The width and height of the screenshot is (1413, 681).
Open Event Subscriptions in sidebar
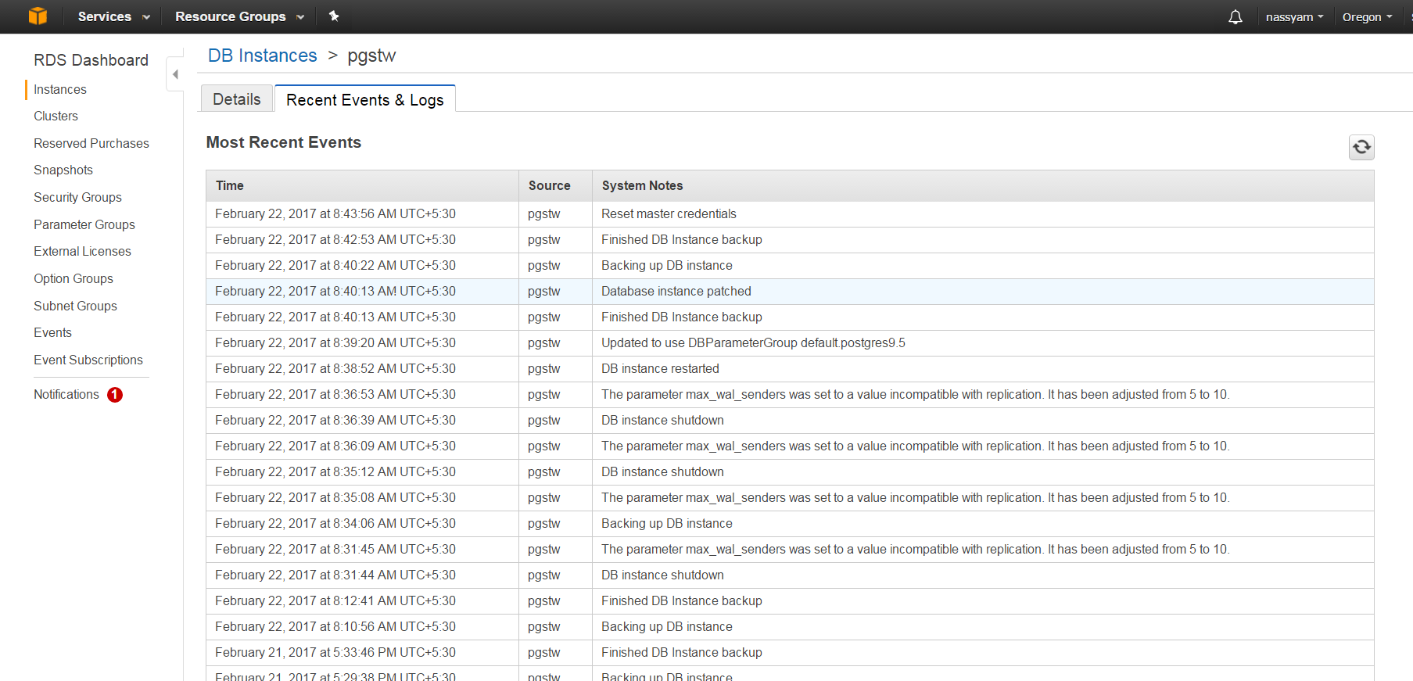pos(88,360)
